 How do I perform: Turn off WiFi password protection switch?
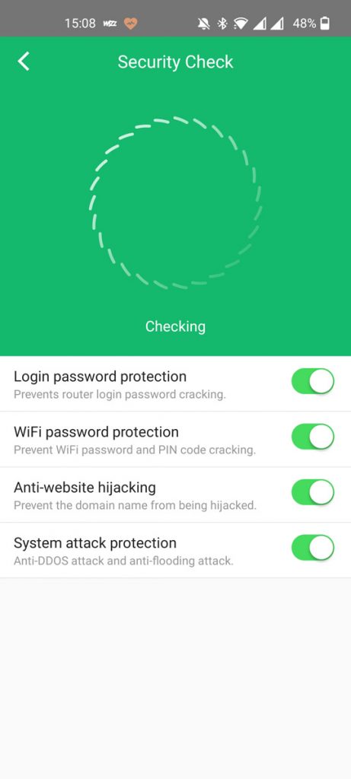click(x=313, y=437)
